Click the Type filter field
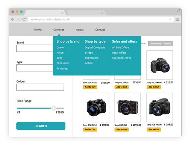 (x=35, y=68)
